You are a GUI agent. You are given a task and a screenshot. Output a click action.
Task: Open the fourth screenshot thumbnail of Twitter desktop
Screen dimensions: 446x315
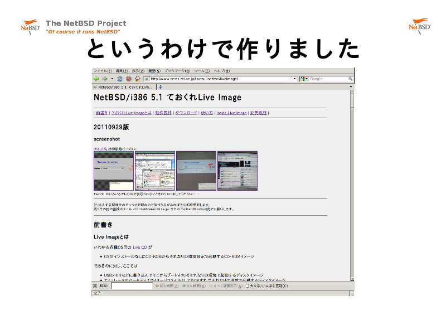[x=237, y=171]
